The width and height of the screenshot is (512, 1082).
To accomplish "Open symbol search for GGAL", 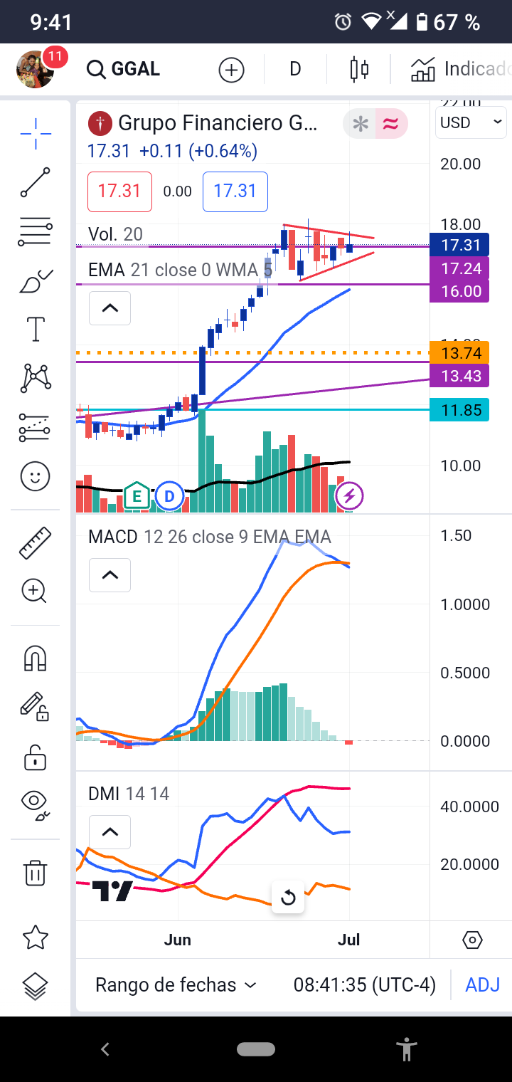I will [x=123, y=69].
